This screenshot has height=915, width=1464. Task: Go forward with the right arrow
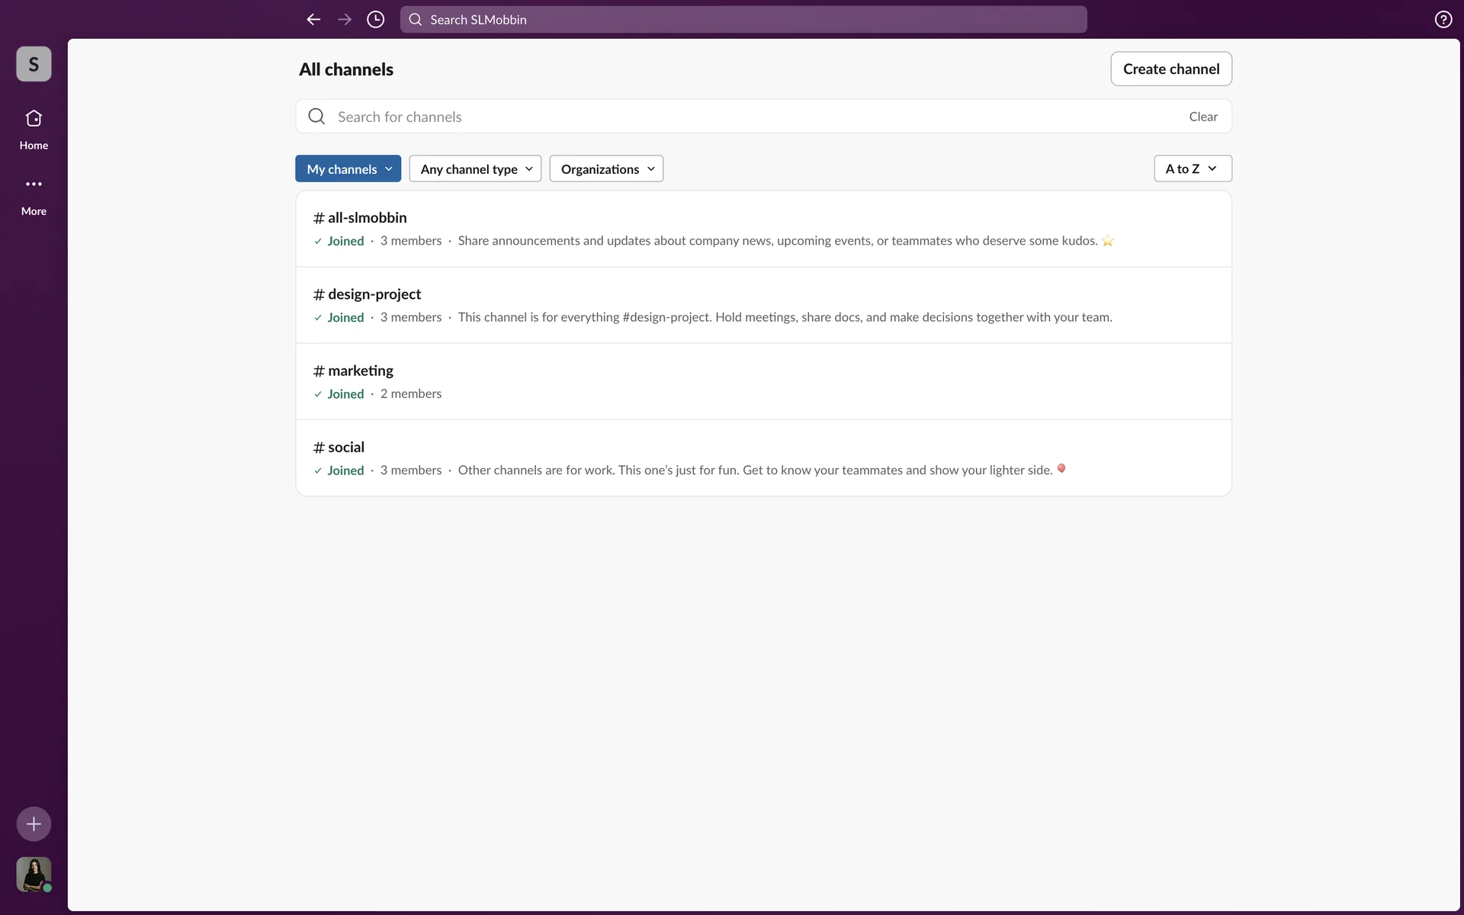point(345,20)
